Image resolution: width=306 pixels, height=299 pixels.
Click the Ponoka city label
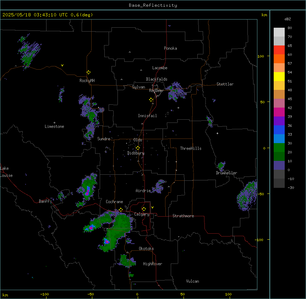[x=170, y=48]
